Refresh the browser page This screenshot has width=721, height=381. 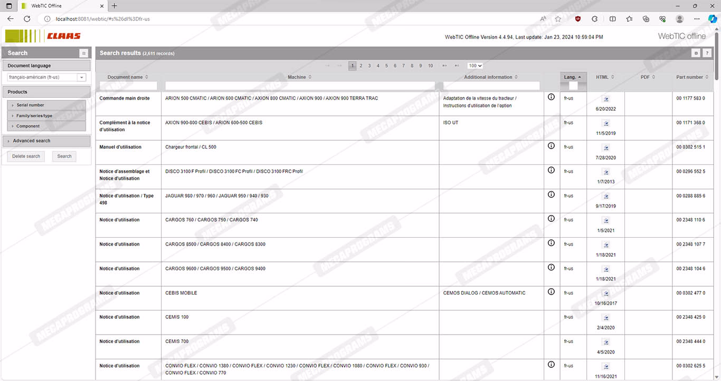pyautogui.click(x=27, y=18)
